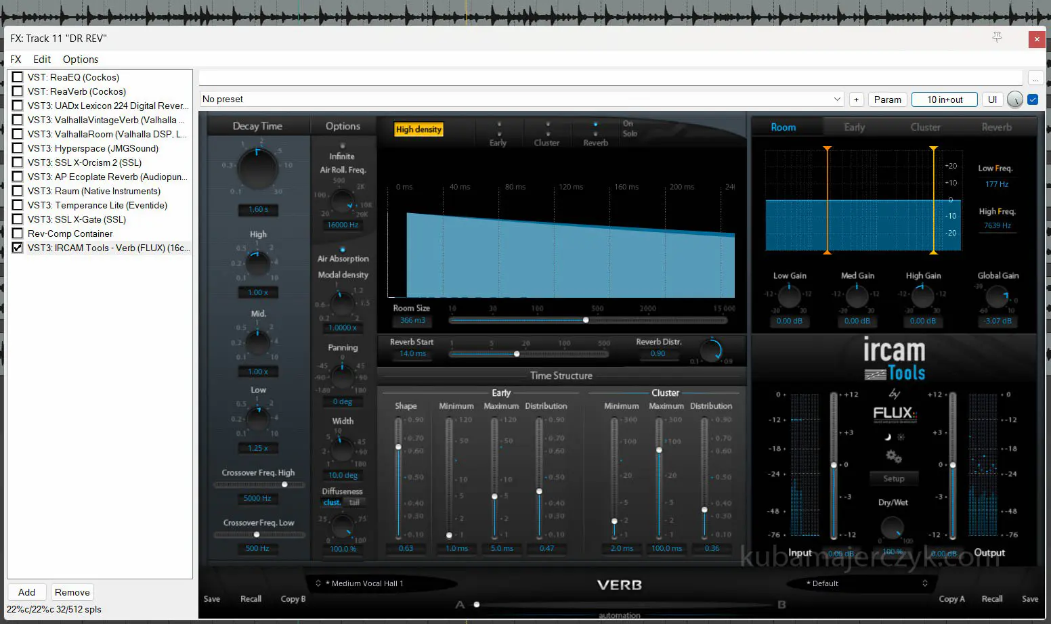Click the Room Size slider handle
The height and width of the screenshot is (624, 1051).
(x=586, y=320)
